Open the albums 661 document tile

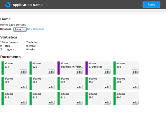click(42, 83)
